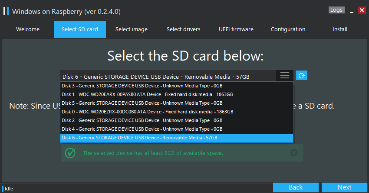Choose Disk 4 Generic STORAGE DEVICE 0GB
Image resolution: width=369 pixels, height=193 pixels.
tap(177, 129)
